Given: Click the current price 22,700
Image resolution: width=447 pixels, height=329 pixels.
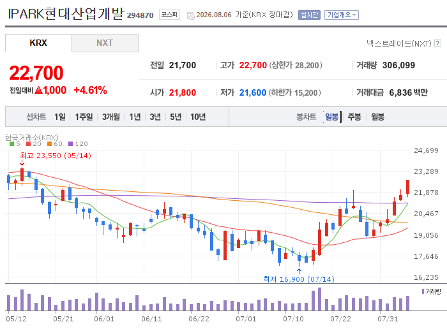Looking at the screenshot, I should 36,73.
